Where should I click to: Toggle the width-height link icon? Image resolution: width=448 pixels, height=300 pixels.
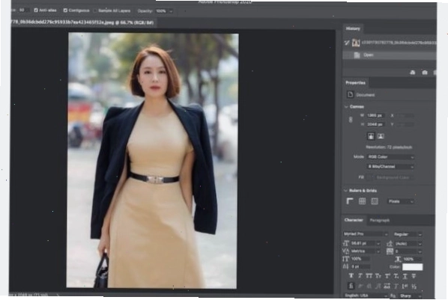pos(351,120)
